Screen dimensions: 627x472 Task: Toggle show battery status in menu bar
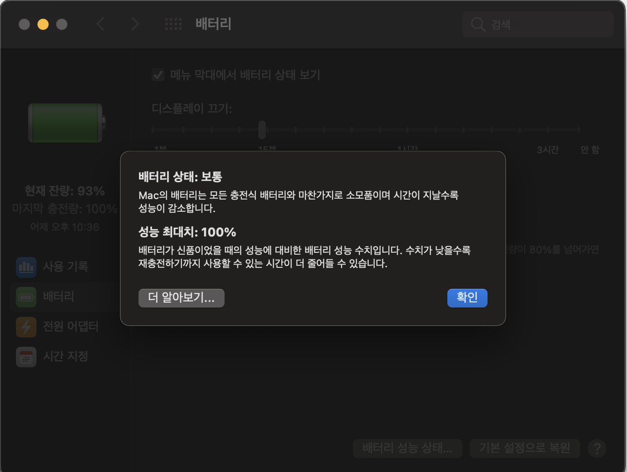[158, 75]
